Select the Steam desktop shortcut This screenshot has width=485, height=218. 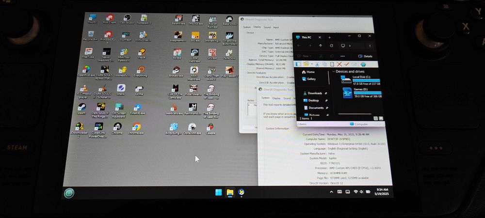(x=81, y=109)
